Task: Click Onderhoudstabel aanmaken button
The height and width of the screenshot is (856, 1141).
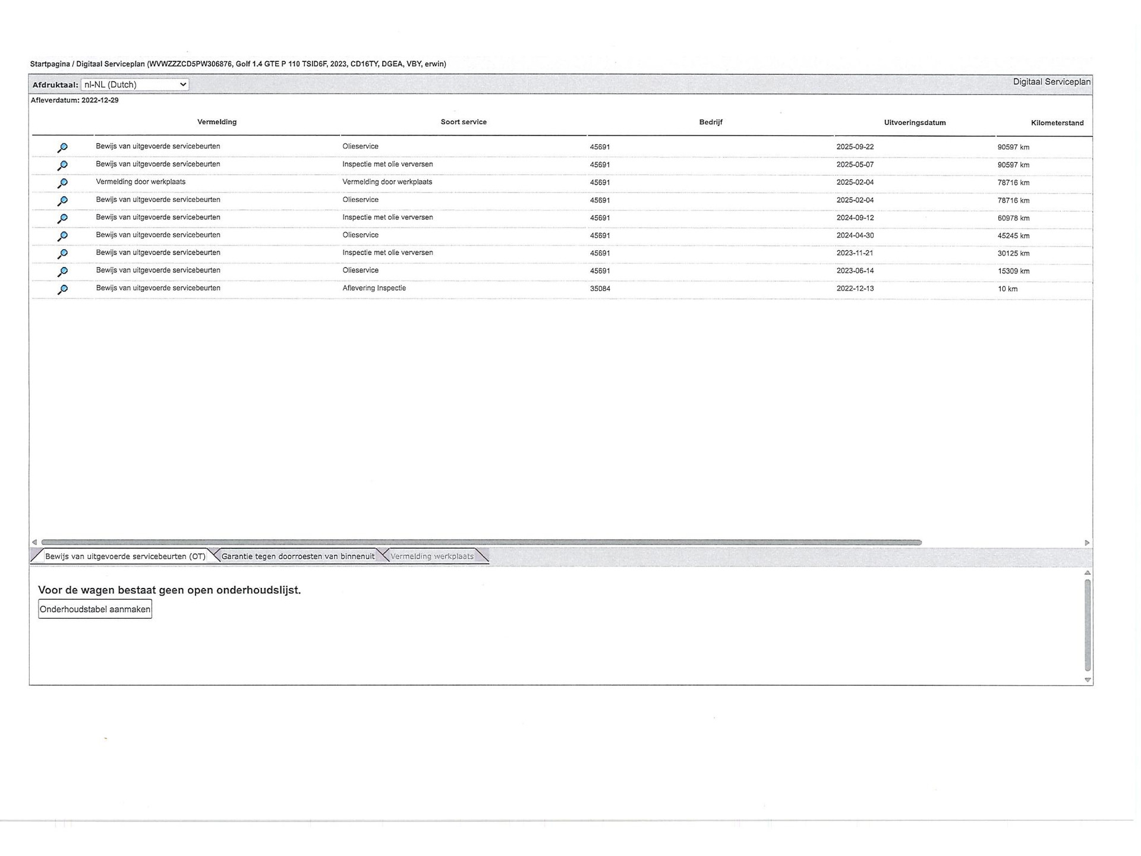Action: coord(95,609)
